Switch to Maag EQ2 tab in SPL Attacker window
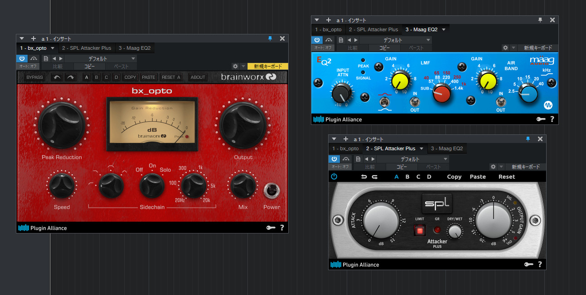The image size is (586, 295). pyautogui.click(x=446, y=148)
